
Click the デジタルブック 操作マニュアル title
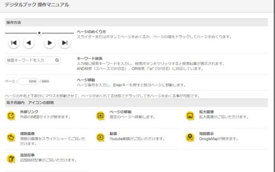point(37,5)
